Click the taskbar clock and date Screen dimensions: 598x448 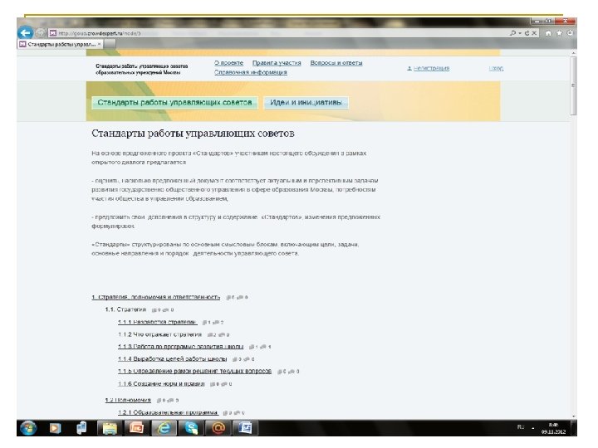[x=553, y=428]
